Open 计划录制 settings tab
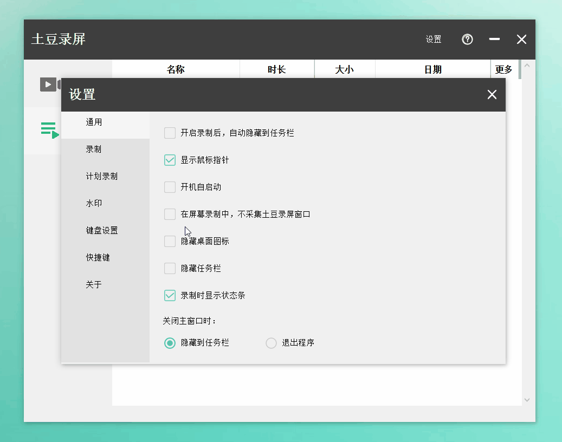The image size is (562, 442). [x=105, y=176]
